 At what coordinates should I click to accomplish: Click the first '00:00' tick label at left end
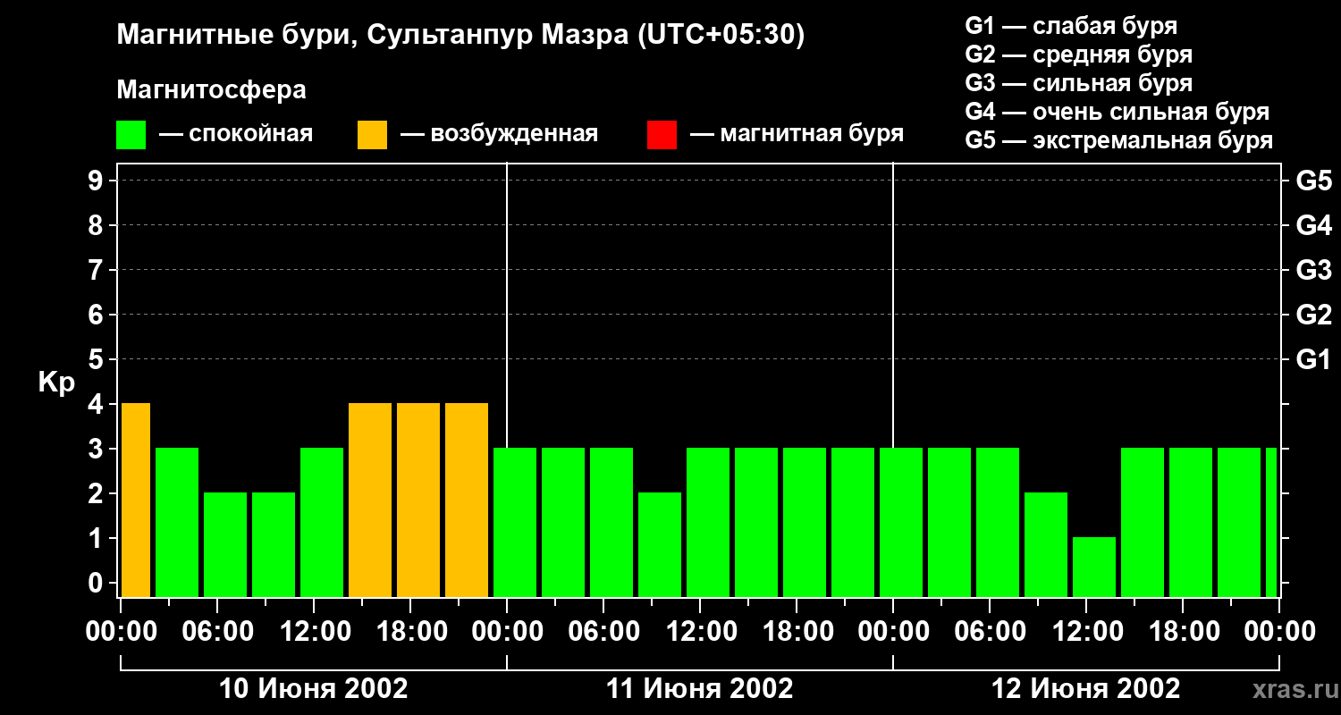tap(121, 632)
